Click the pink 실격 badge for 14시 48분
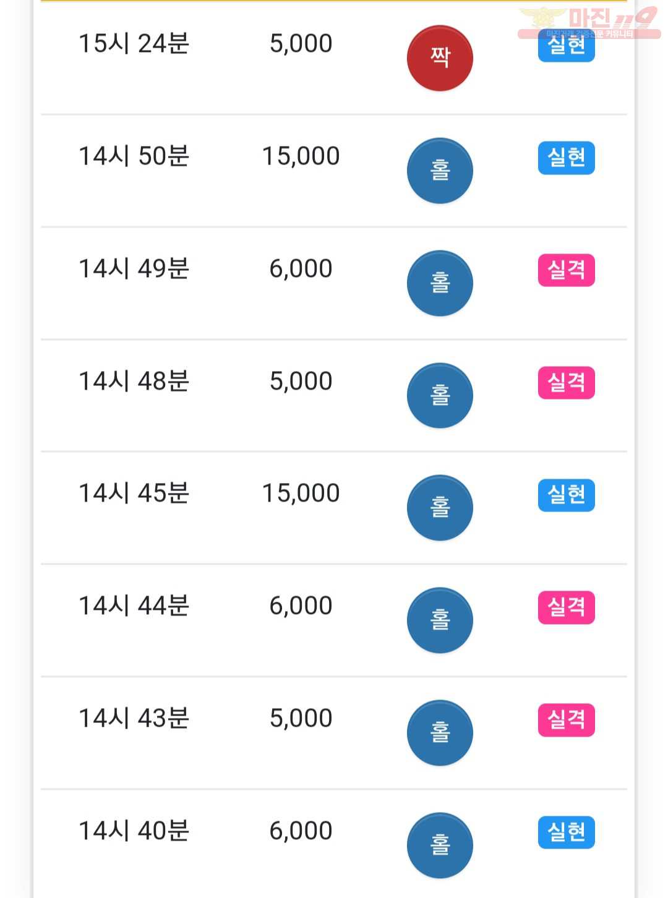This screenshot has width=668, height=898. point(567,383)
